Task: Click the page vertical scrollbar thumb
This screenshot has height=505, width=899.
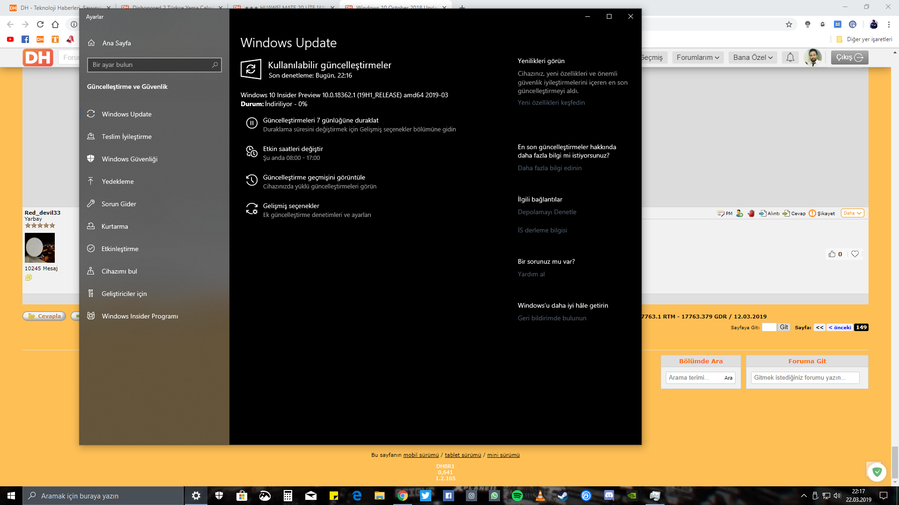Action: (895, 462)
